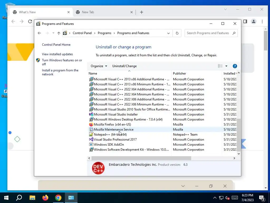
Task: Click the network icon in the system tray
Action: [221, 198]
